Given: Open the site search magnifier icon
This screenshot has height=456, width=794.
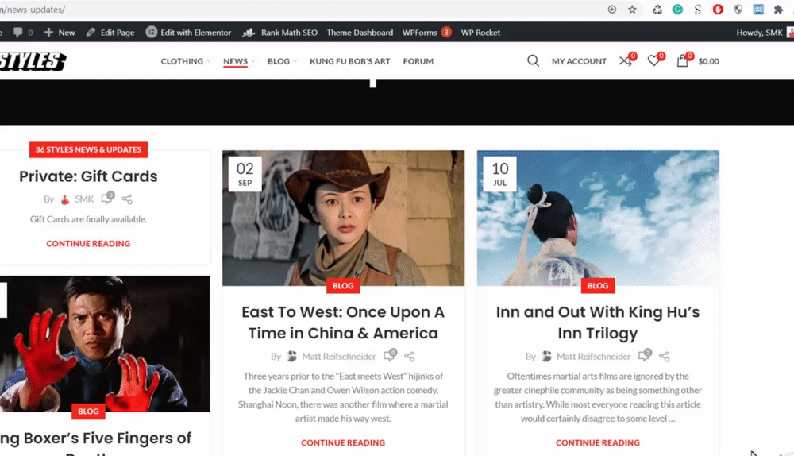Looking at the screenshot, I should 533,61.
